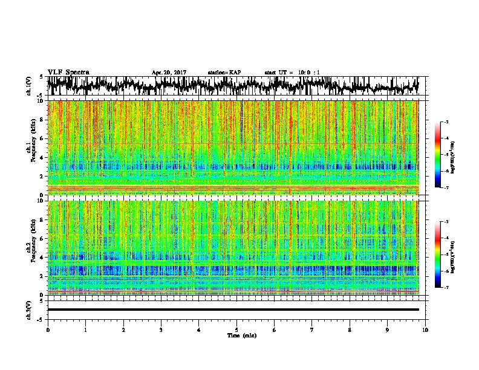This screenshot has width=479, height=370.
Task: Click the "1" tick on the time axis
Action: [85, 330]
